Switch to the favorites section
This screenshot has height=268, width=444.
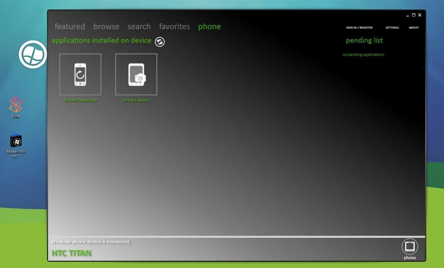[174, 26]
